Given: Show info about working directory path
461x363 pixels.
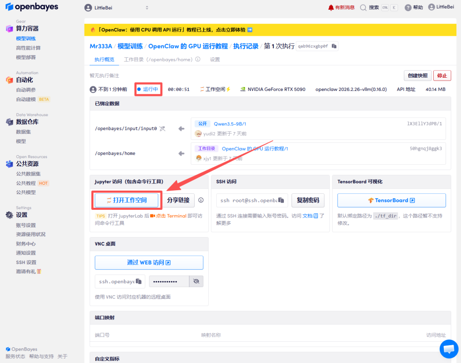Looking at the screenshot, I should (198, 59).
